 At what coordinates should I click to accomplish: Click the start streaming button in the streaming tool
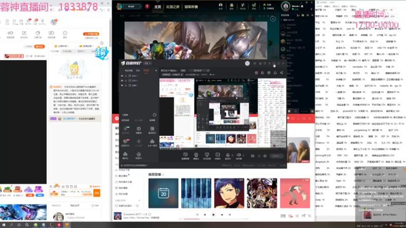[276, 156]
